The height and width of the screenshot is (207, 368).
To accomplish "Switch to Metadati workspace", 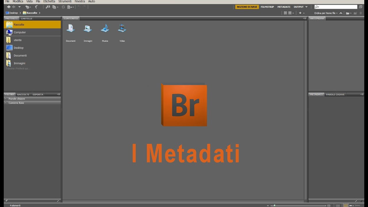I will point(284,7).
